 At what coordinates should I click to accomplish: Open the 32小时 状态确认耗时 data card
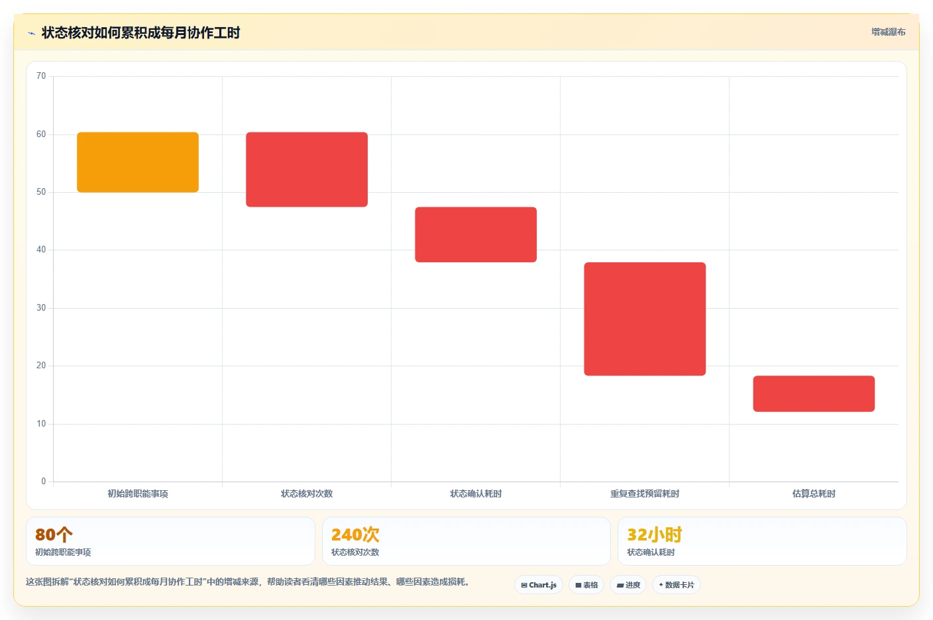pyautogui.click(x=762, y=541)
